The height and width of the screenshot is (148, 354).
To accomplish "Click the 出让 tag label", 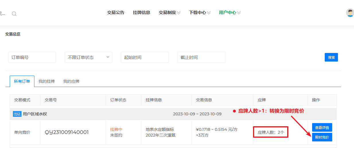I will tap(17, 114).
